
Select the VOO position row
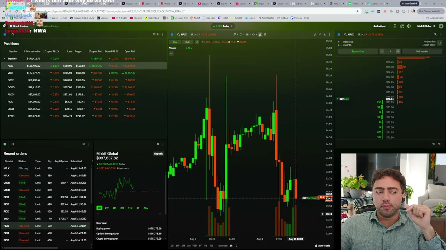click(x=84, y=73)
